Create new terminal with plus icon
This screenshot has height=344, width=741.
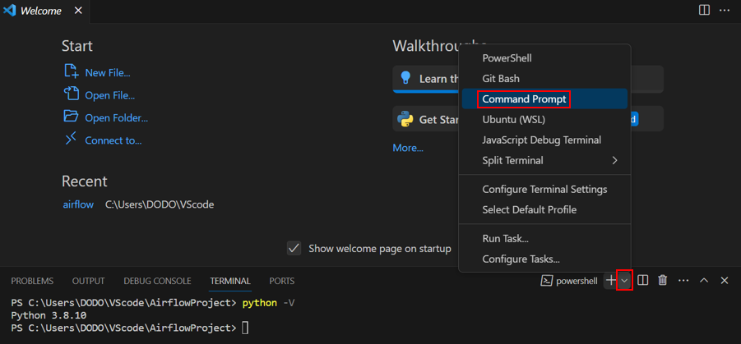click(610, 280)
